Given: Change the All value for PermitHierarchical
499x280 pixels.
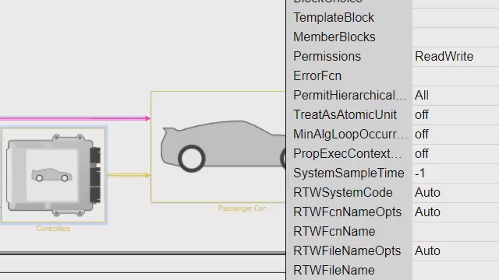Looking at the screenshot, I should click(421, 95).
